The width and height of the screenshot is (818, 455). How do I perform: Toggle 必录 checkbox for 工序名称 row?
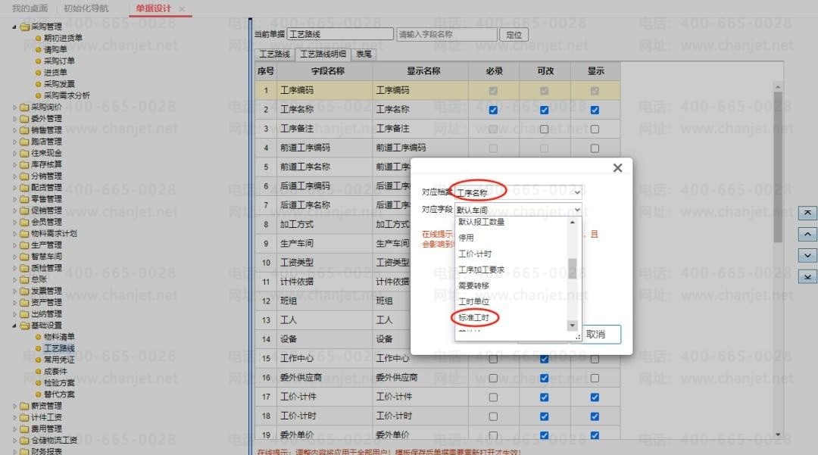(x=493, y=110)
